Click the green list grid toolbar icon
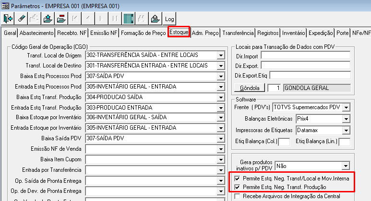371x201 pixels. [x=129, y=19]
